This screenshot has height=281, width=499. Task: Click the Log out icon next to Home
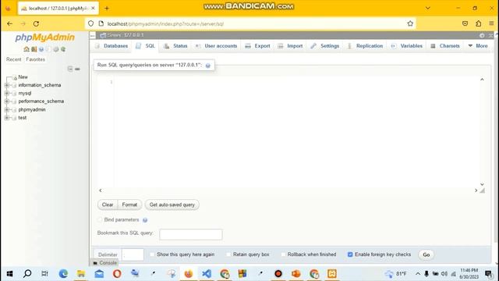[34, 49]
